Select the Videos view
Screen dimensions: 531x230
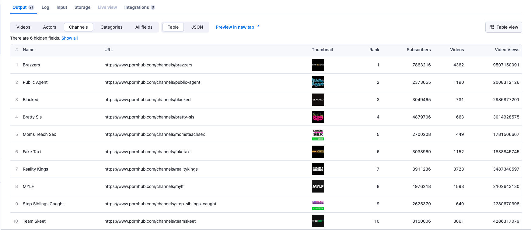pos(23,27)
